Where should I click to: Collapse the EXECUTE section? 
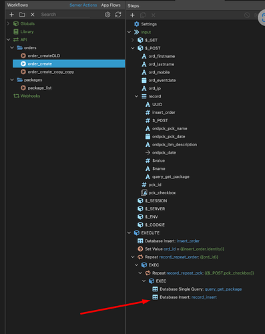[x=129, y=233]
